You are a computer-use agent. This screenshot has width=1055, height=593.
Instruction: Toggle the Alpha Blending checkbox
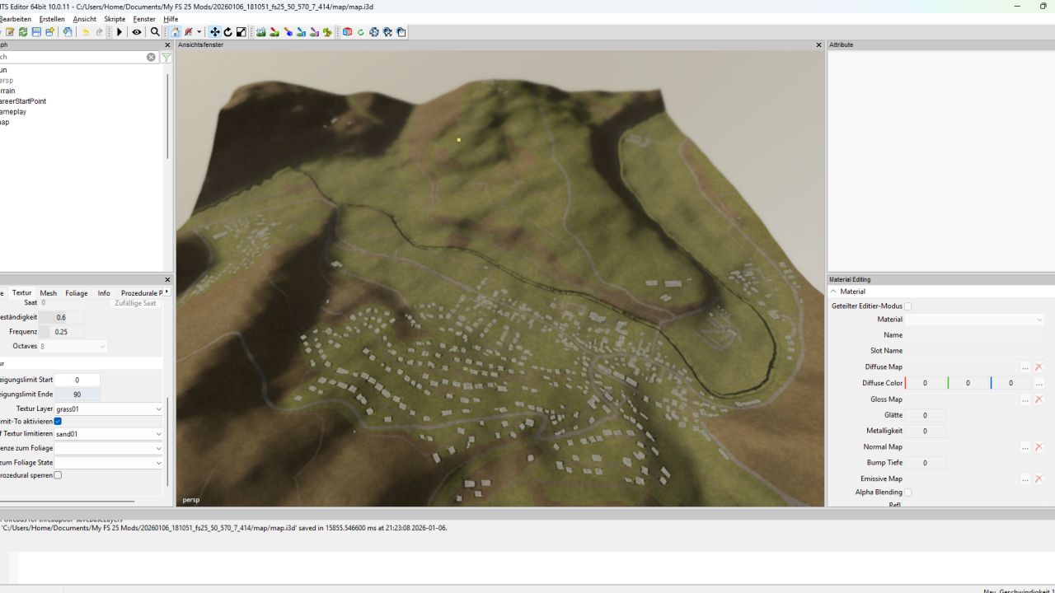[x=907, y=493]
